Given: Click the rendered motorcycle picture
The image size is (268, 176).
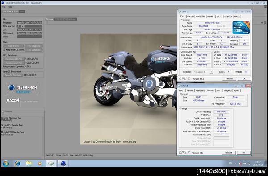Looking at the screenshot, I should (x=129, y=89).
